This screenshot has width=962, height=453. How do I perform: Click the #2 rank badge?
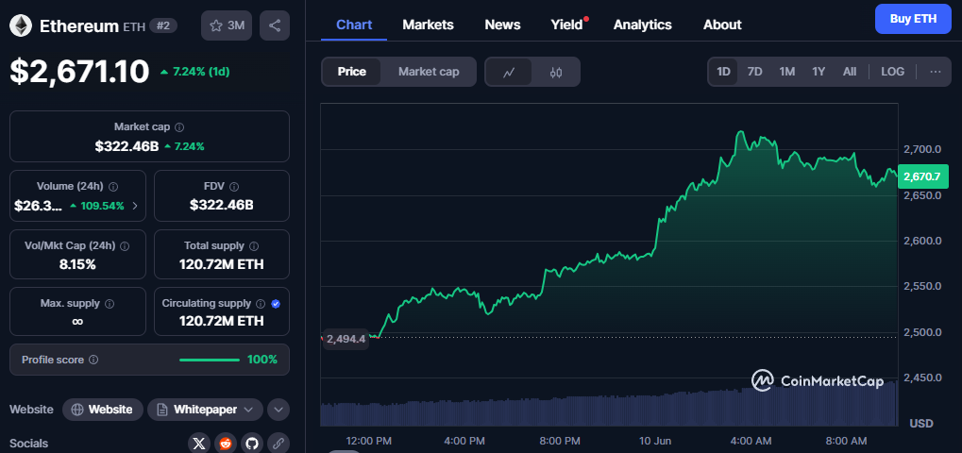163,25
